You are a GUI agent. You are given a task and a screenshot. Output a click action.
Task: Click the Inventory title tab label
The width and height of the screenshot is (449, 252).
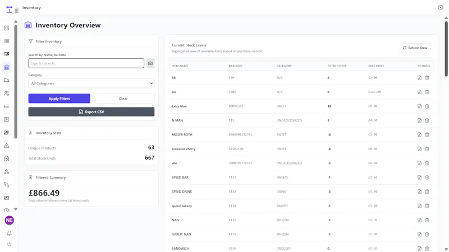point(31,8)
